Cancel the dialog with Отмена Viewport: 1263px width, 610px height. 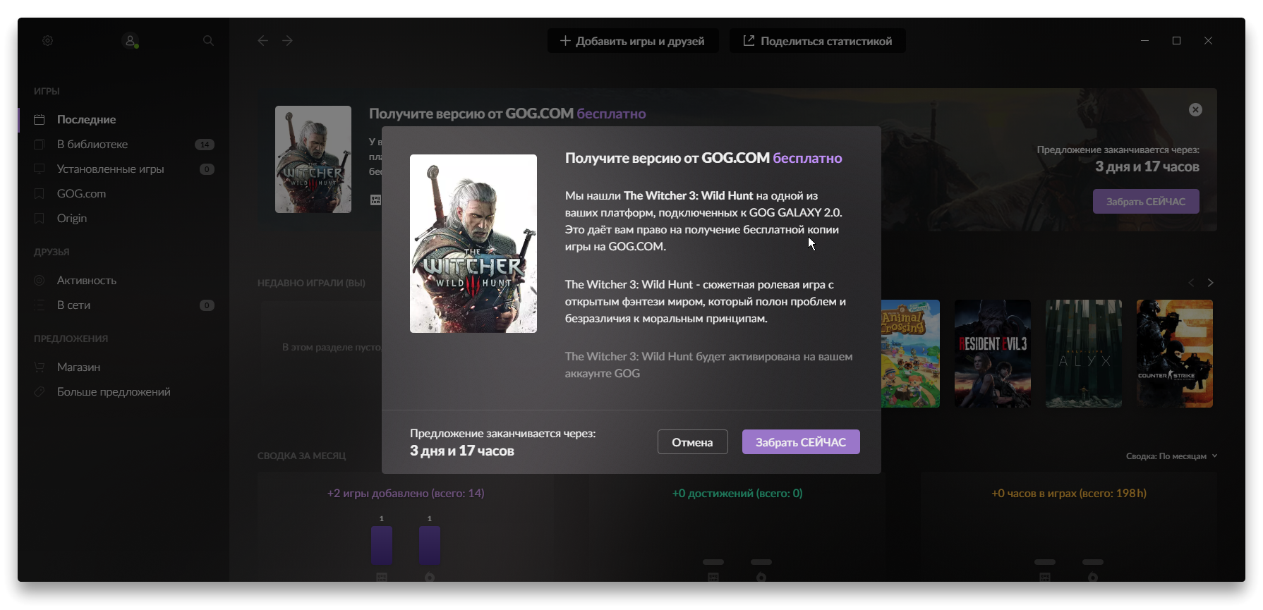pos(693,442)
